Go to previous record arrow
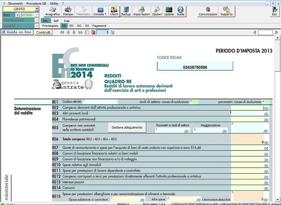Viewport: 281px width, 205px height. [x=68, y=33]
